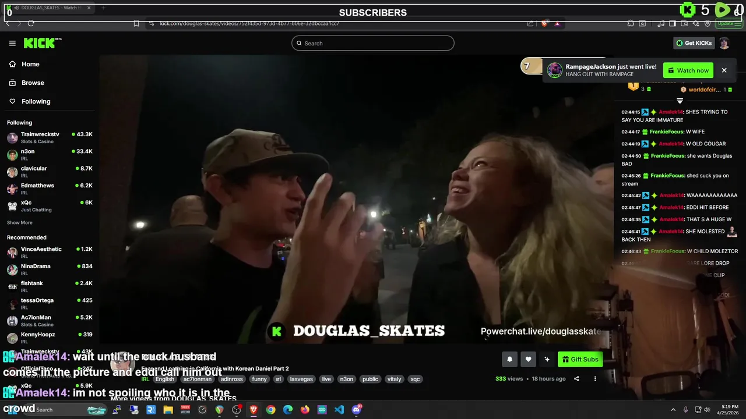Open Trainwreckstv channel in Following list
The width and height of the screenshot is (746, 419).
click(50, 137)
